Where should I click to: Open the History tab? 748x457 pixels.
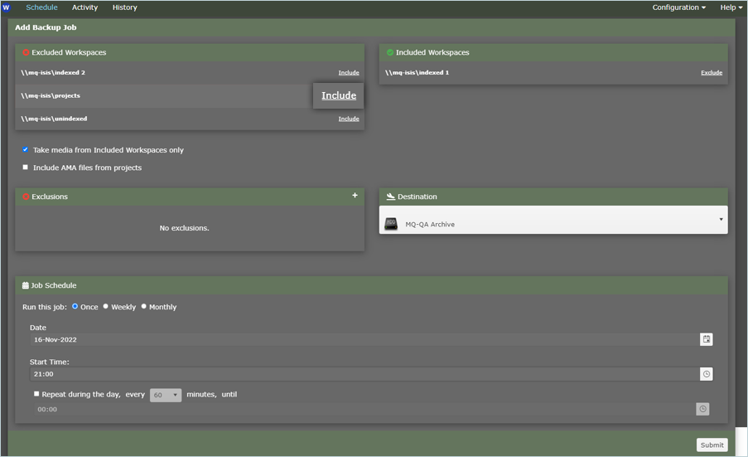tap(124, 7)
